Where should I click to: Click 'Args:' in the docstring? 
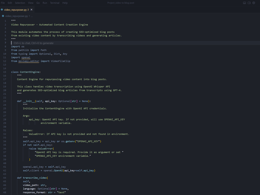(27, 116)
